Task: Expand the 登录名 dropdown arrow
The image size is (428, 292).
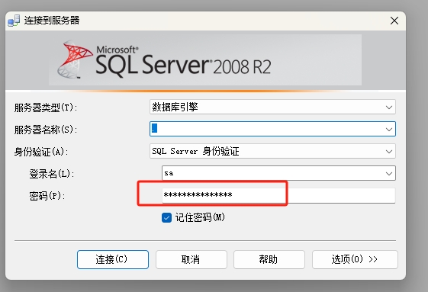Action: [x=388, y=173]
